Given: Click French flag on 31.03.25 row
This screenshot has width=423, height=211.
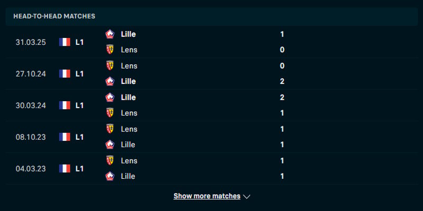Looking at the screenshot, I should (x=65, y=42).
